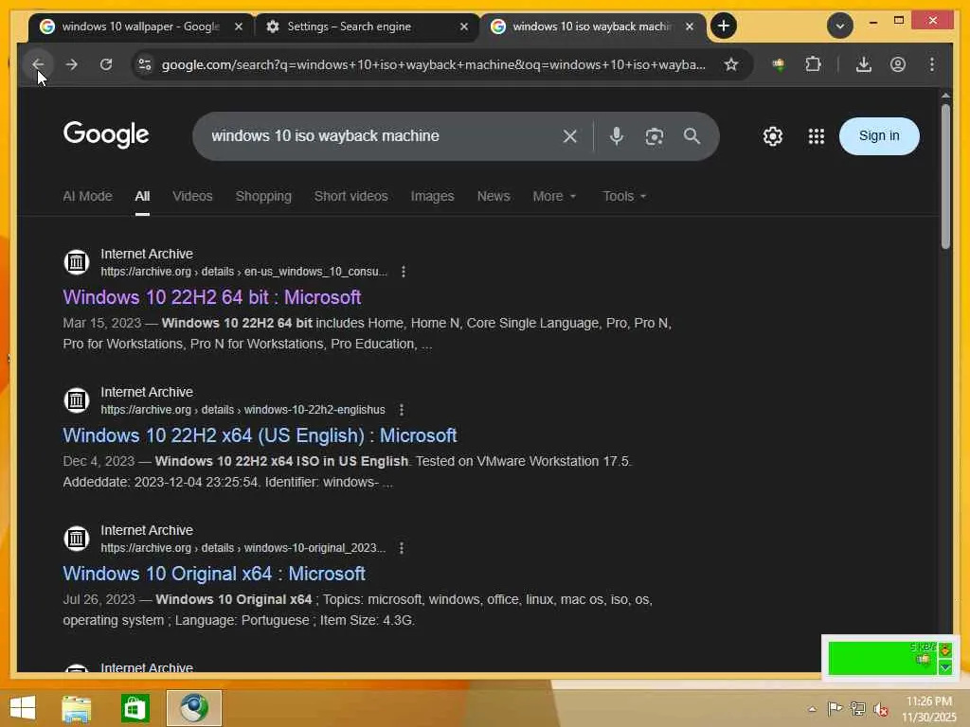Open Windows 10 22H2 x64 (US English) result
970x727 pixels.
260,435
